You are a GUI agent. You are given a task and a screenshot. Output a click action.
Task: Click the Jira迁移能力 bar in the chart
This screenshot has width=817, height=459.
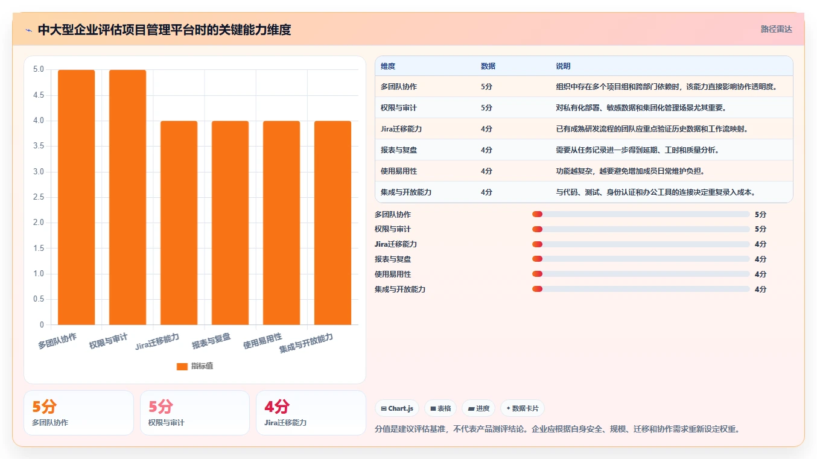point(179,223)
